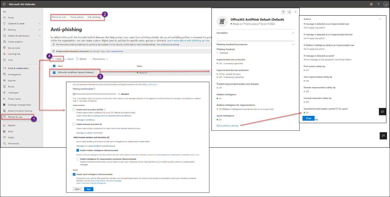This screenshot has width=390, height=197.
Task: Click the Next button
Action: [88, 189]
